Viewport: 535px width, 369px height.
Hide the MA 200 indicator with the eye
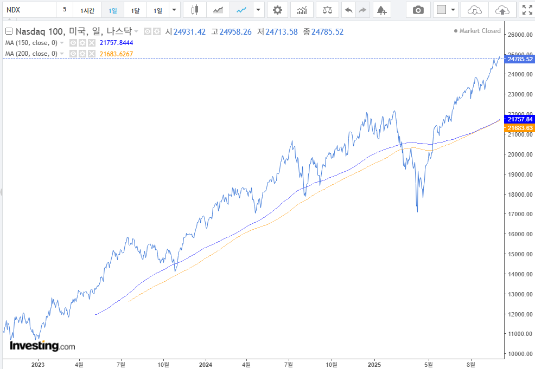coord(73,54)
